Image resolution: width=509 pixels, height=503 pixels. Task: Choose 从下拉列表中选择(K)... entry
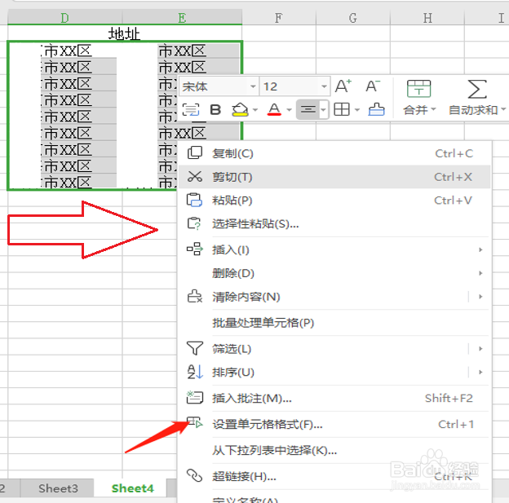(x=334, y=451)
